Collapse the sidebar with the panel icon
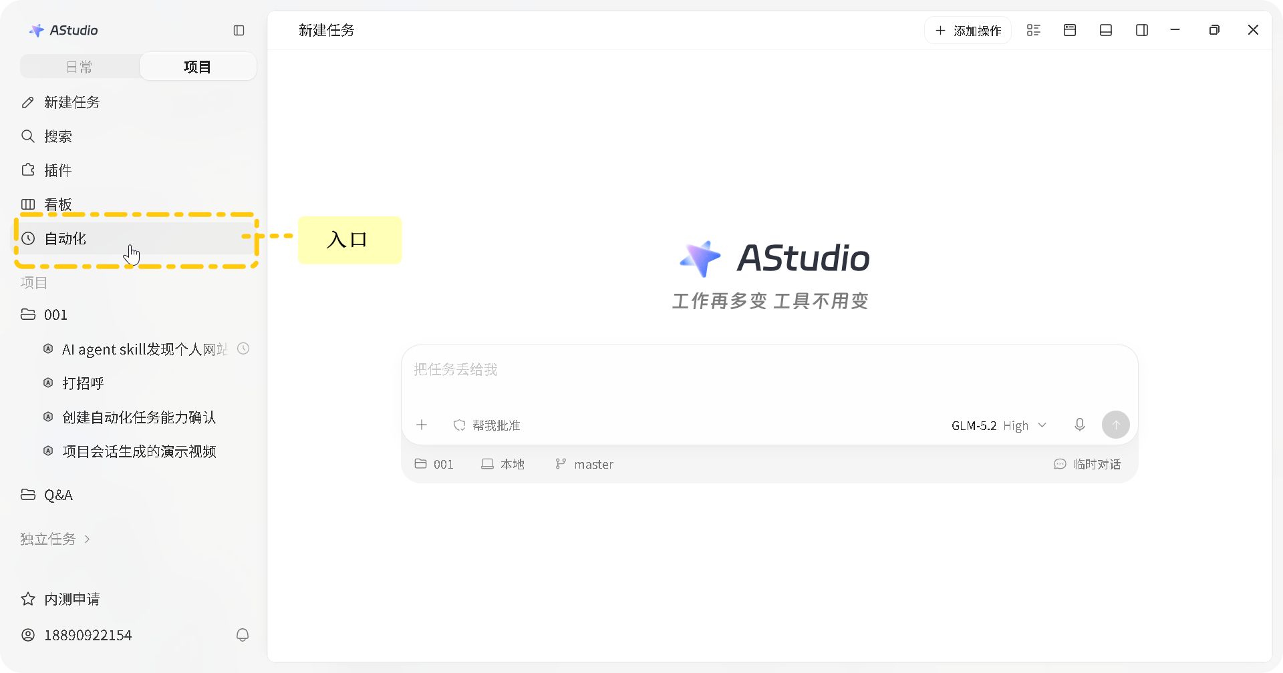 click(239, 30)
